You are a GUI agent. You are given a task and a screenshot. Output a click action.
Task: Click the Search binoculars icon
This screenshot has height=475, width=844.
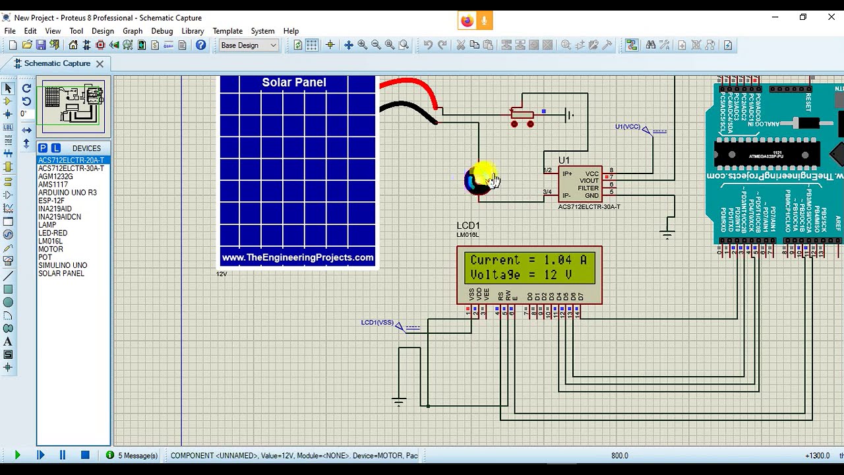[x=651, y=45]
